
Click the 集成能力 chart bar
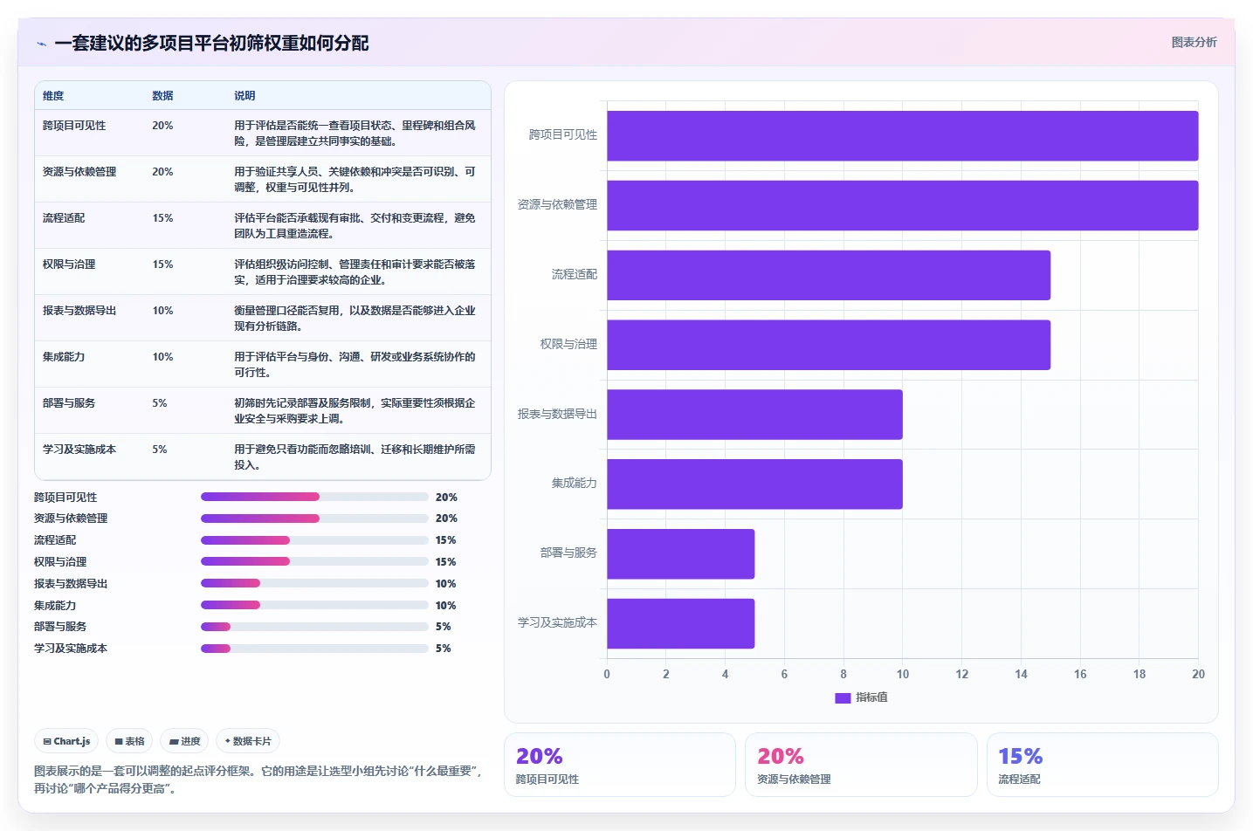(754, 484)
